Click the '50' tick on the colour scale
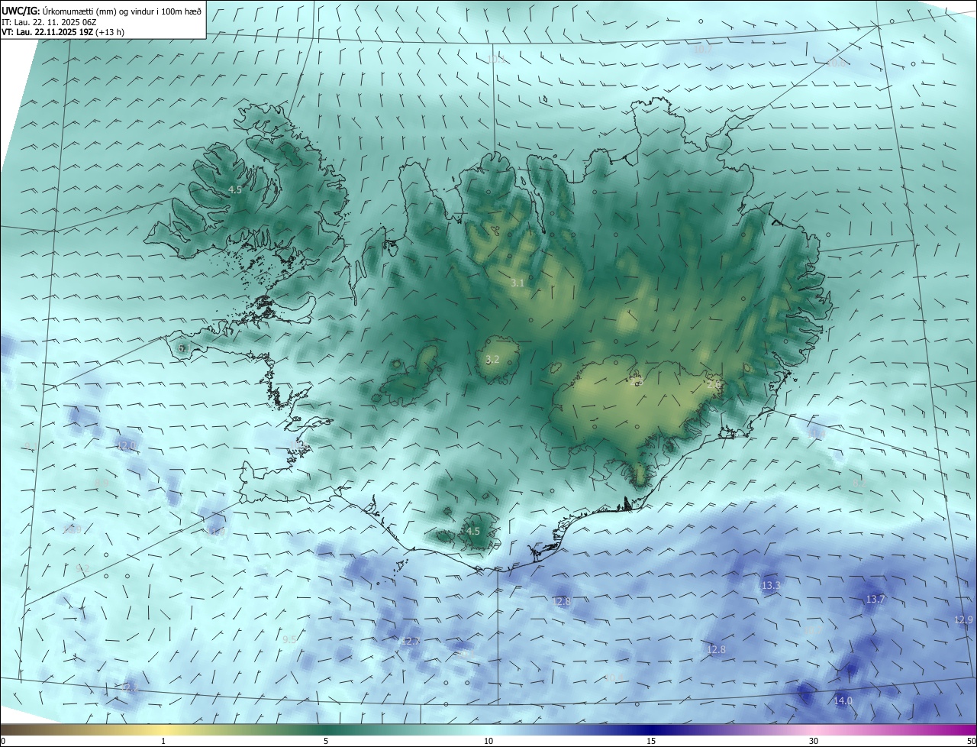Viewport: 977px width, 747px height. click(971, 741)
